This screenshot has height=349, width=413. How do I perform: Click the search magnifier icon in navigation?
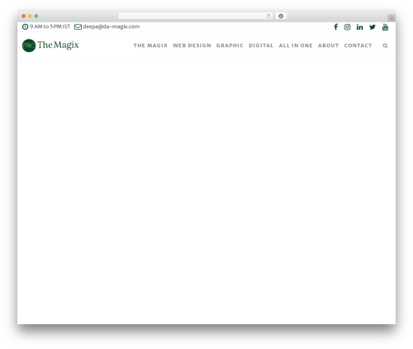385,45
